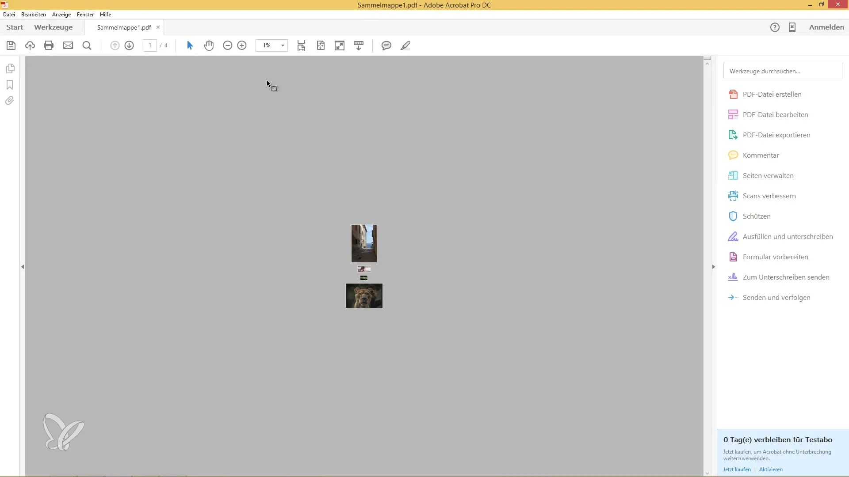Viewport: 849px width, 477px height.
Task: Open the Hilfe menu
Action: click(105, 15)
